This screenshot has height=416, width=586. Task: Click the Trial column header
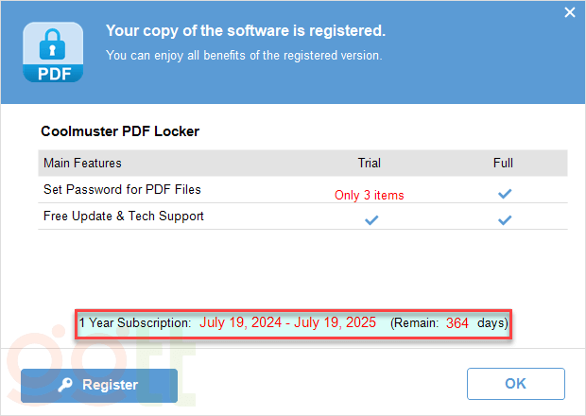coord(370,163)
